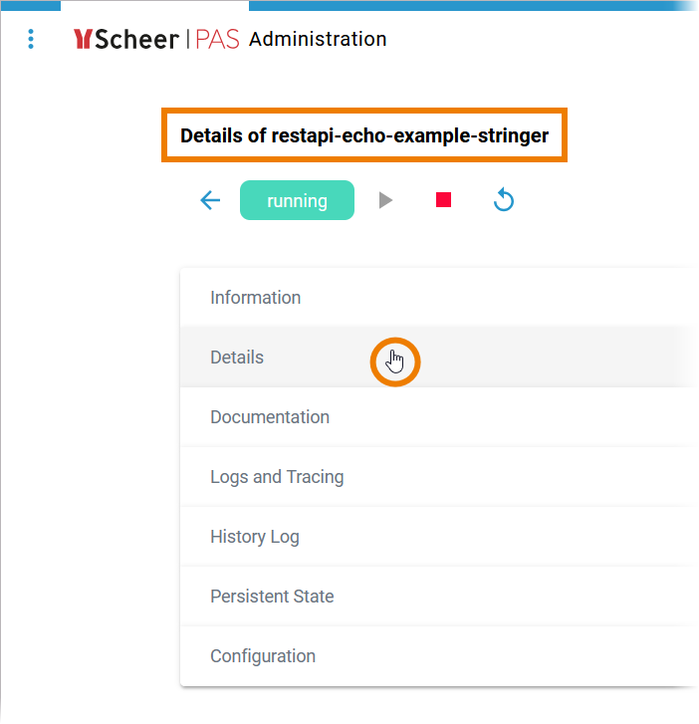Click the Administration header title
This screenshot has width=699, height=724.
318,39
